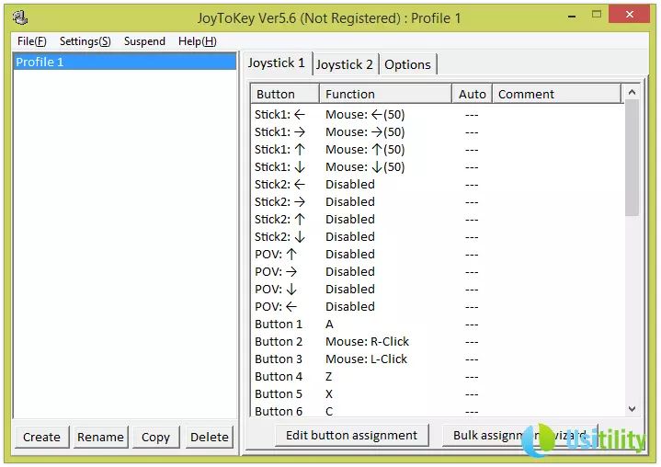Viewport: 661px width, 467px height.
Task: Click the Mouse right (50) function cell
Action: (x=365, y=132)
